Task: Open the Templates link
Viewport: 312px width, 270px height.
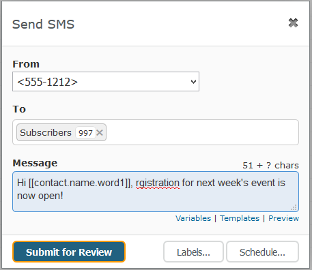Action: [240, 218]
